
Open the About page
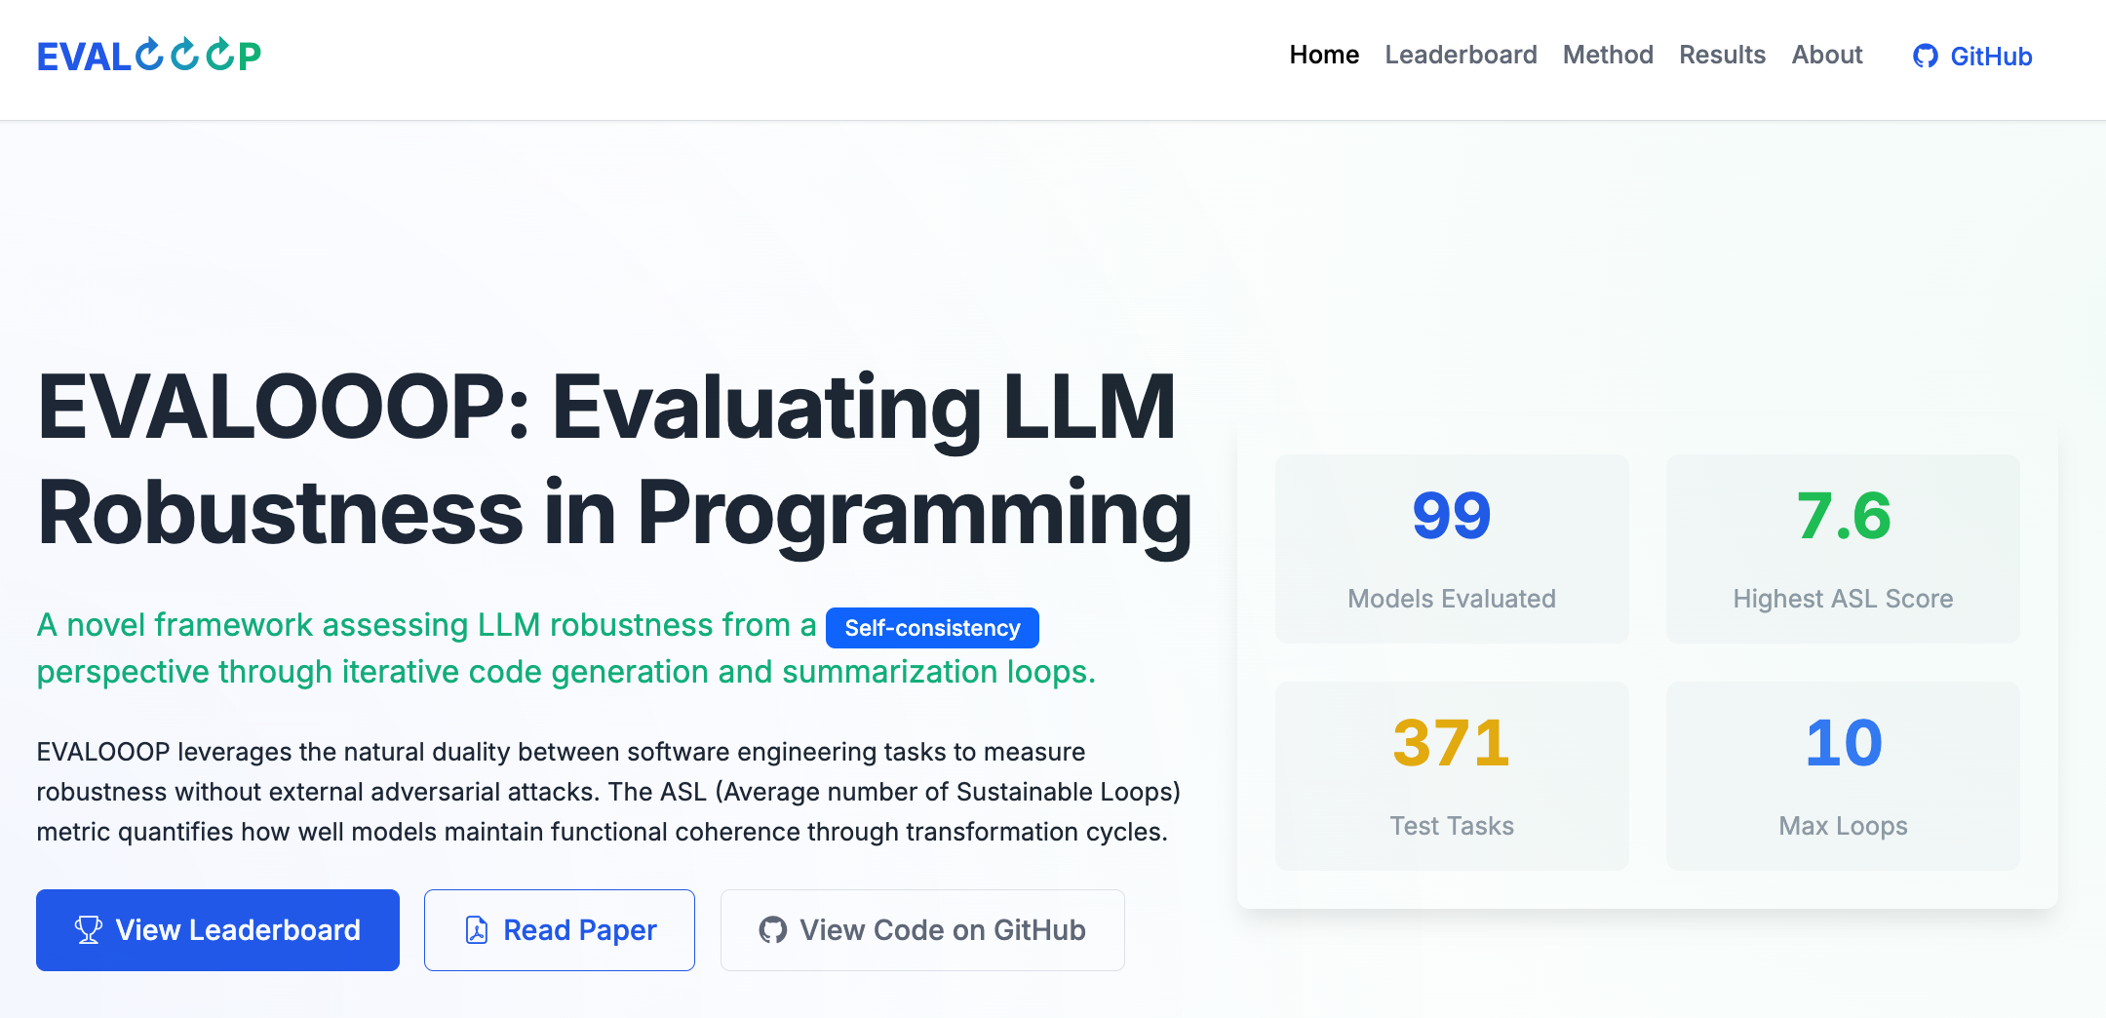click(x=1826, y=56)
